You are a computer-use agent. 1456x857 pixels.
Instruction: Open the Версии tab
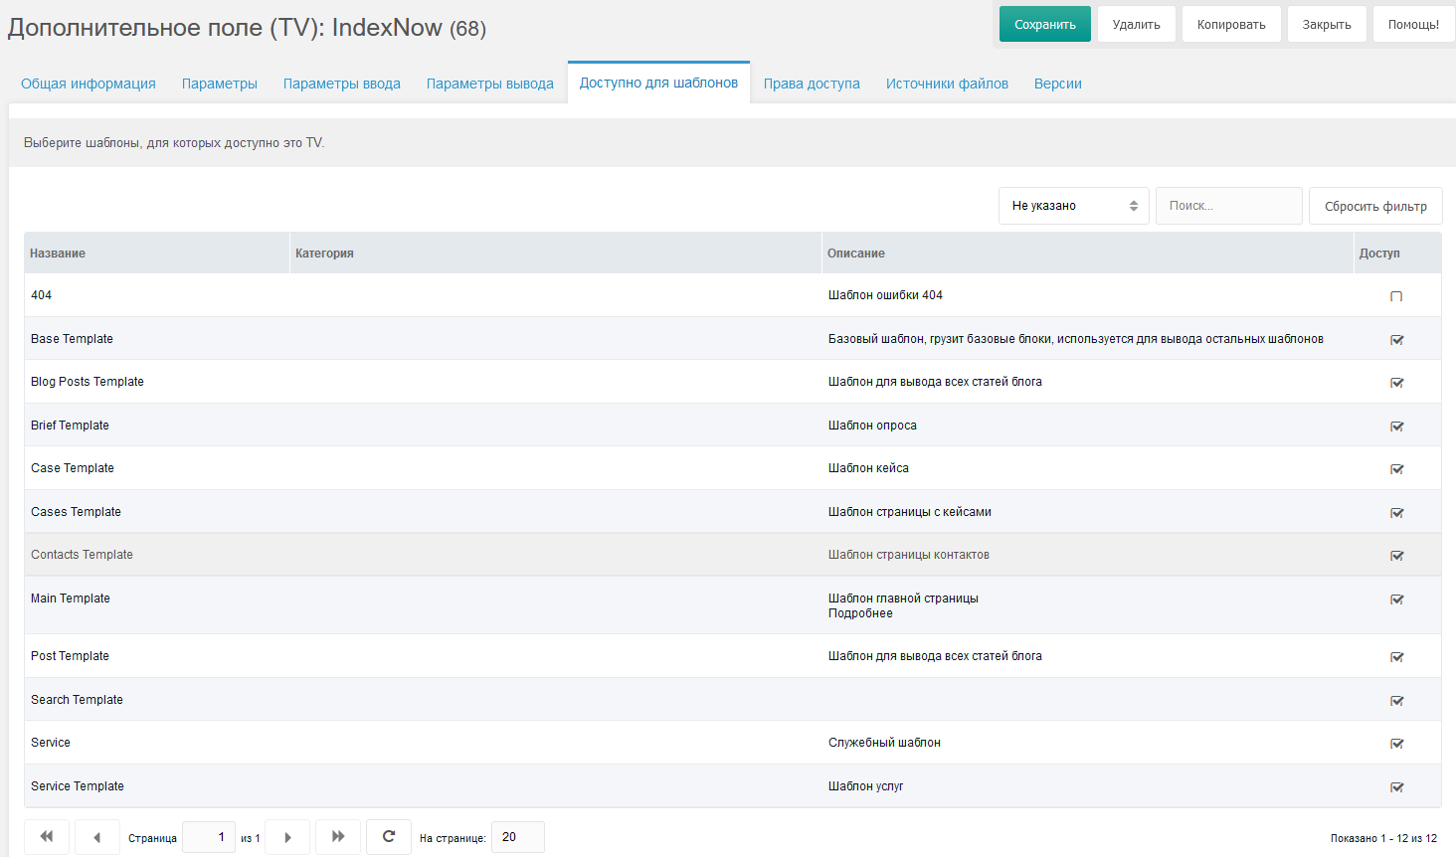(1058, 84)
